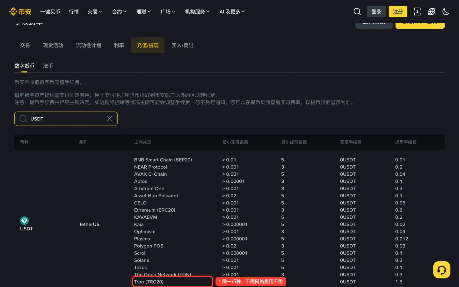Expand the 理财 dropdown menu
The image size is (459, 287).
(144, 12)
